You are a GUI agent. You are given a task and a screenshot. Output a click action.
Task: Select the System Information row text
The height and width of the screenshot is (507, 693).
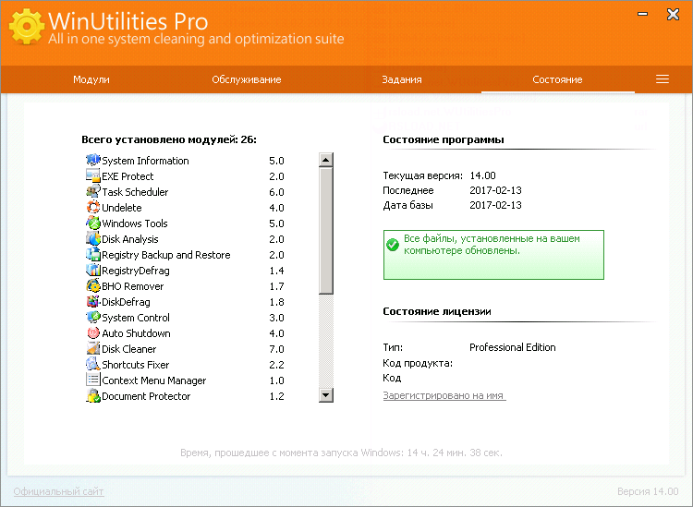click(x=145, y=161)
